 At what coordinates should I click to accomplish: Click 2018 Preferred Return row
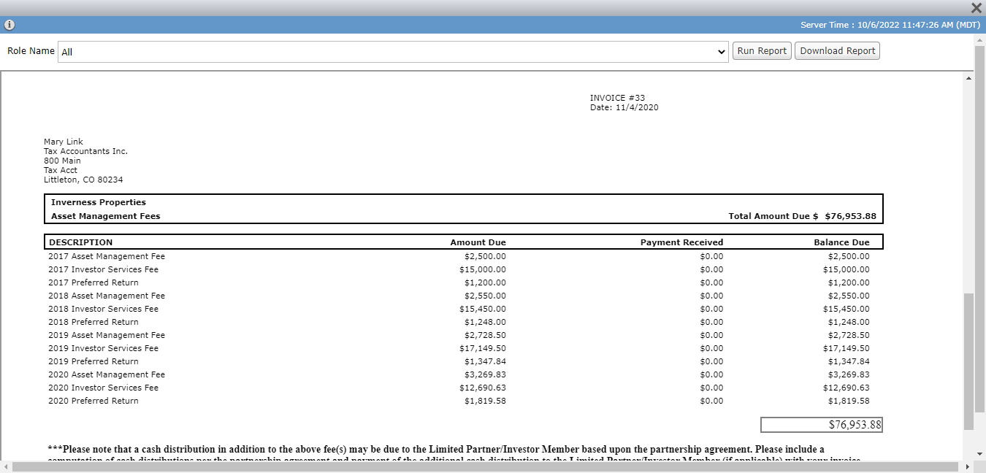463,322
